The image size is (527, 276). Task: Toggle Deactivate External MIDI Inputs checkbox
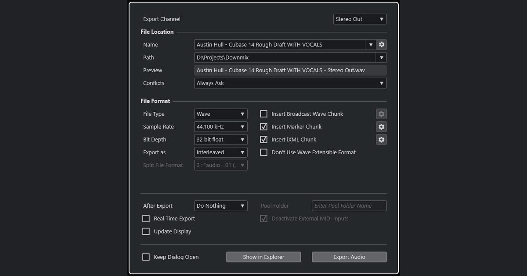(264, 219)
